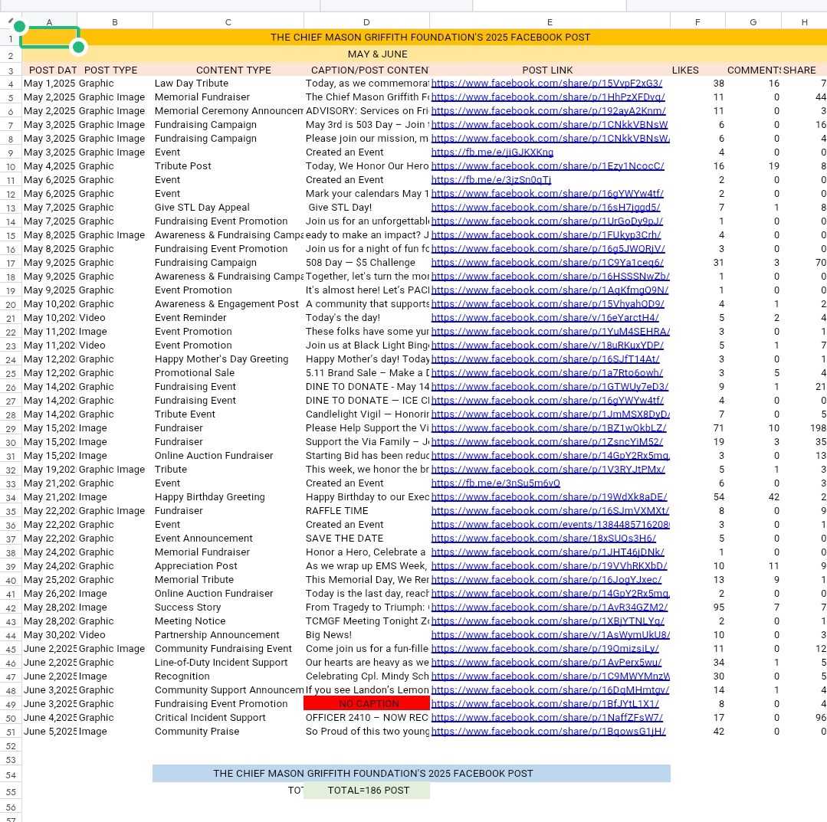Visit the Community Praise post link
The width and height of the screenshot is (827, 822).
point(549,732)
